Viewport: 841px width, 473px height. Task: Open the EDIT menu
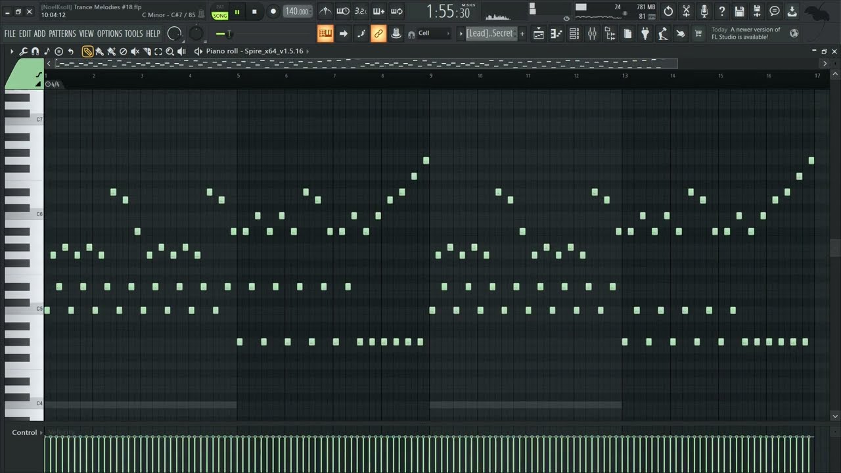click(25, 34)
